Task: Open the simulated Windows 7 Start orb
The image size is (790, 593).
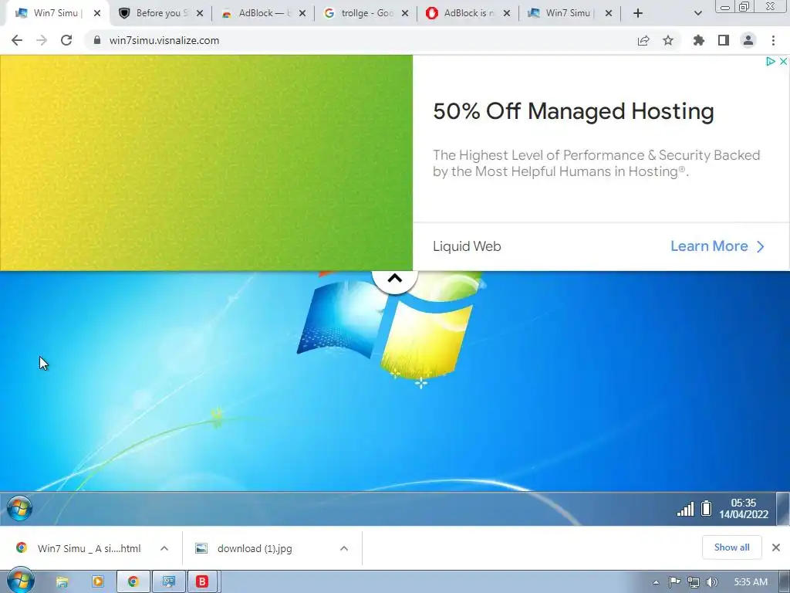Action: tap(19, 508)
